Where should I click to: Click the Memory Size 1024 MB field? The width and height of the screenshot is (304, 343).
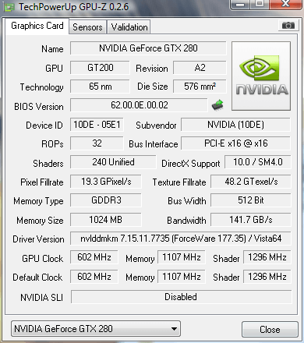click(x=106, y=220)
